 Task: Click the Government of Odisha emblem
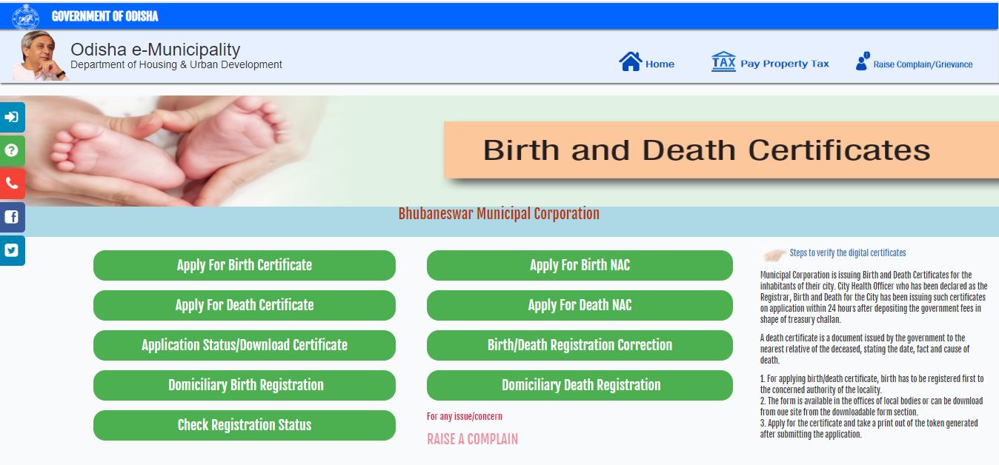(x=26, y=16)
